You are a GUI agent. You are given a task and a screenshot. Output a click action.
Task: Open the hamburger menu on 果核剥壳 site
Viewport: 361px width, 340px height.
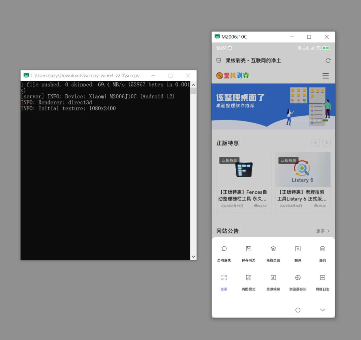pyautogui.click(x=326, y=76)
